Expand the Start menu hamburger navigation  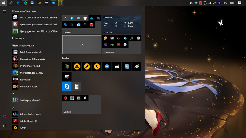(5, 11)
